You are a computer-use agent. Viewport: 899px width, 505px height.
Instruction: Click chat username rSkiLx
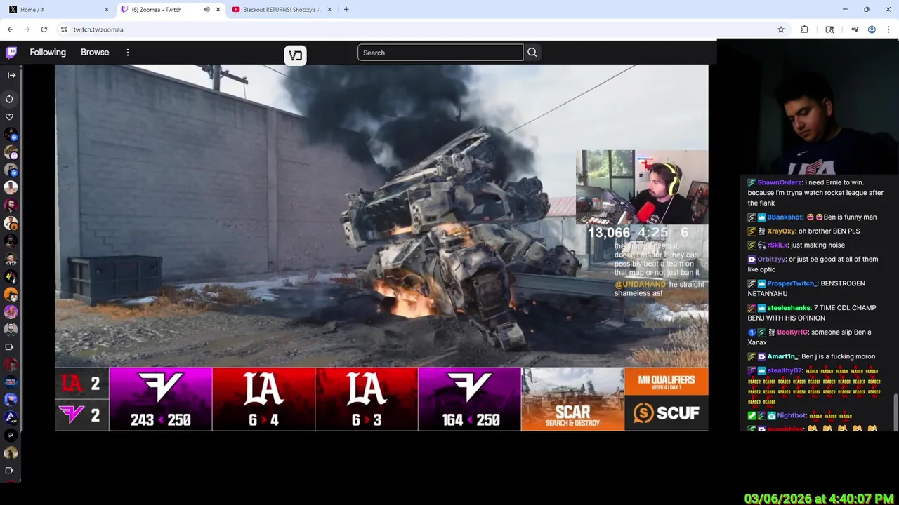[x=777, y=245]
